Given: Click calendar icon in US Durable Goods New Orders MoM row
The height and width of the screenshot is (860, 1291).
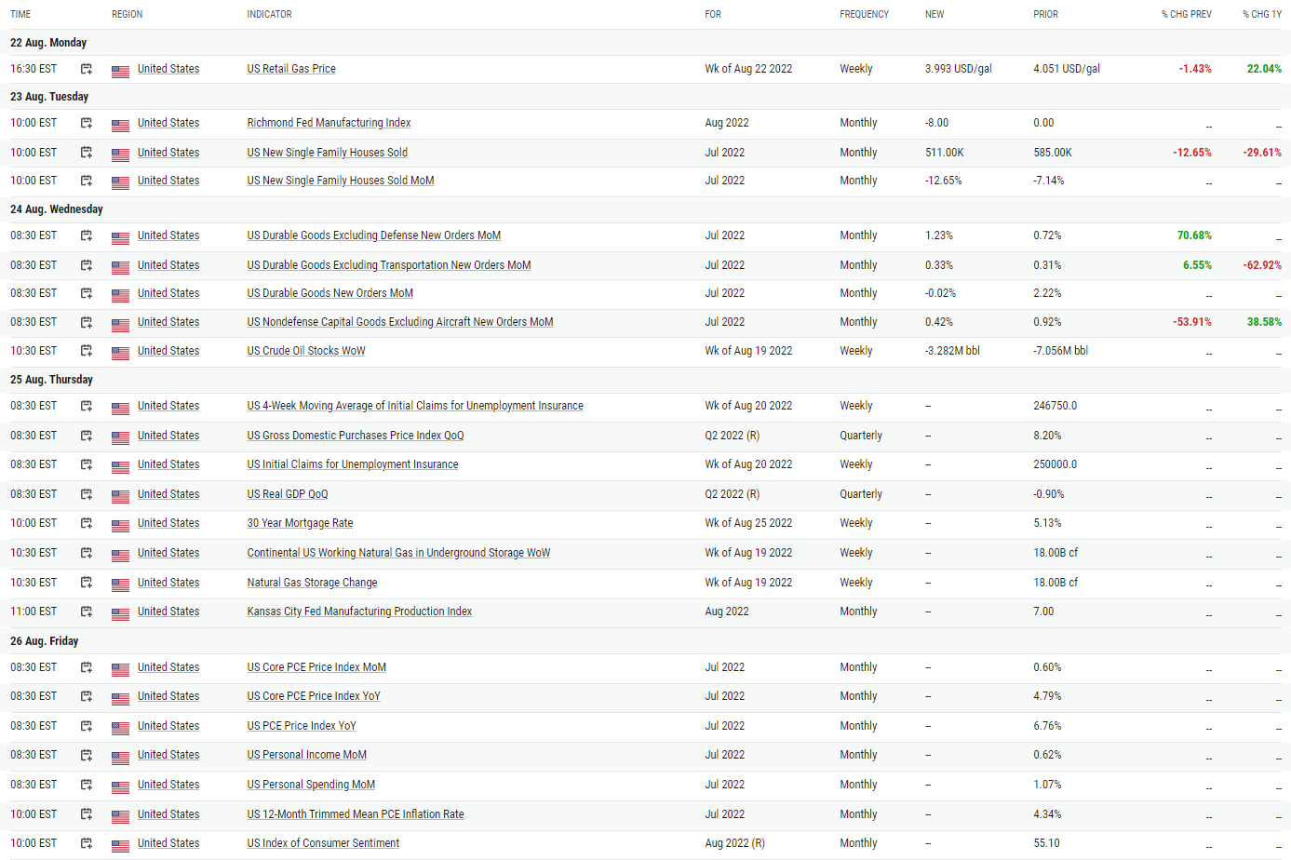Looking at the screenshot, I should 87,293.
